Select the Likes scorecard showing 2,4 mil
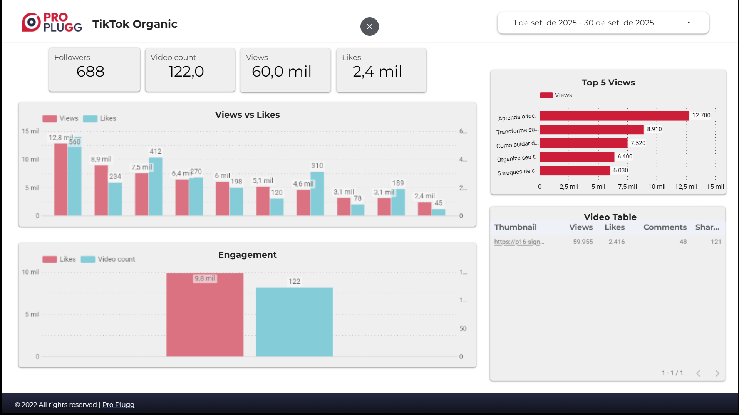Screen dimensions: 739x415 (x=381, y=70)
